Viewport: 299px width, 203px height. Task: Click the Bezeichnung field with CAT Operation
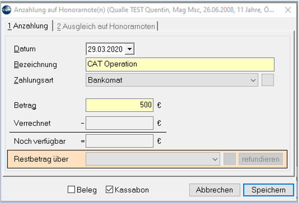(180, 64)
